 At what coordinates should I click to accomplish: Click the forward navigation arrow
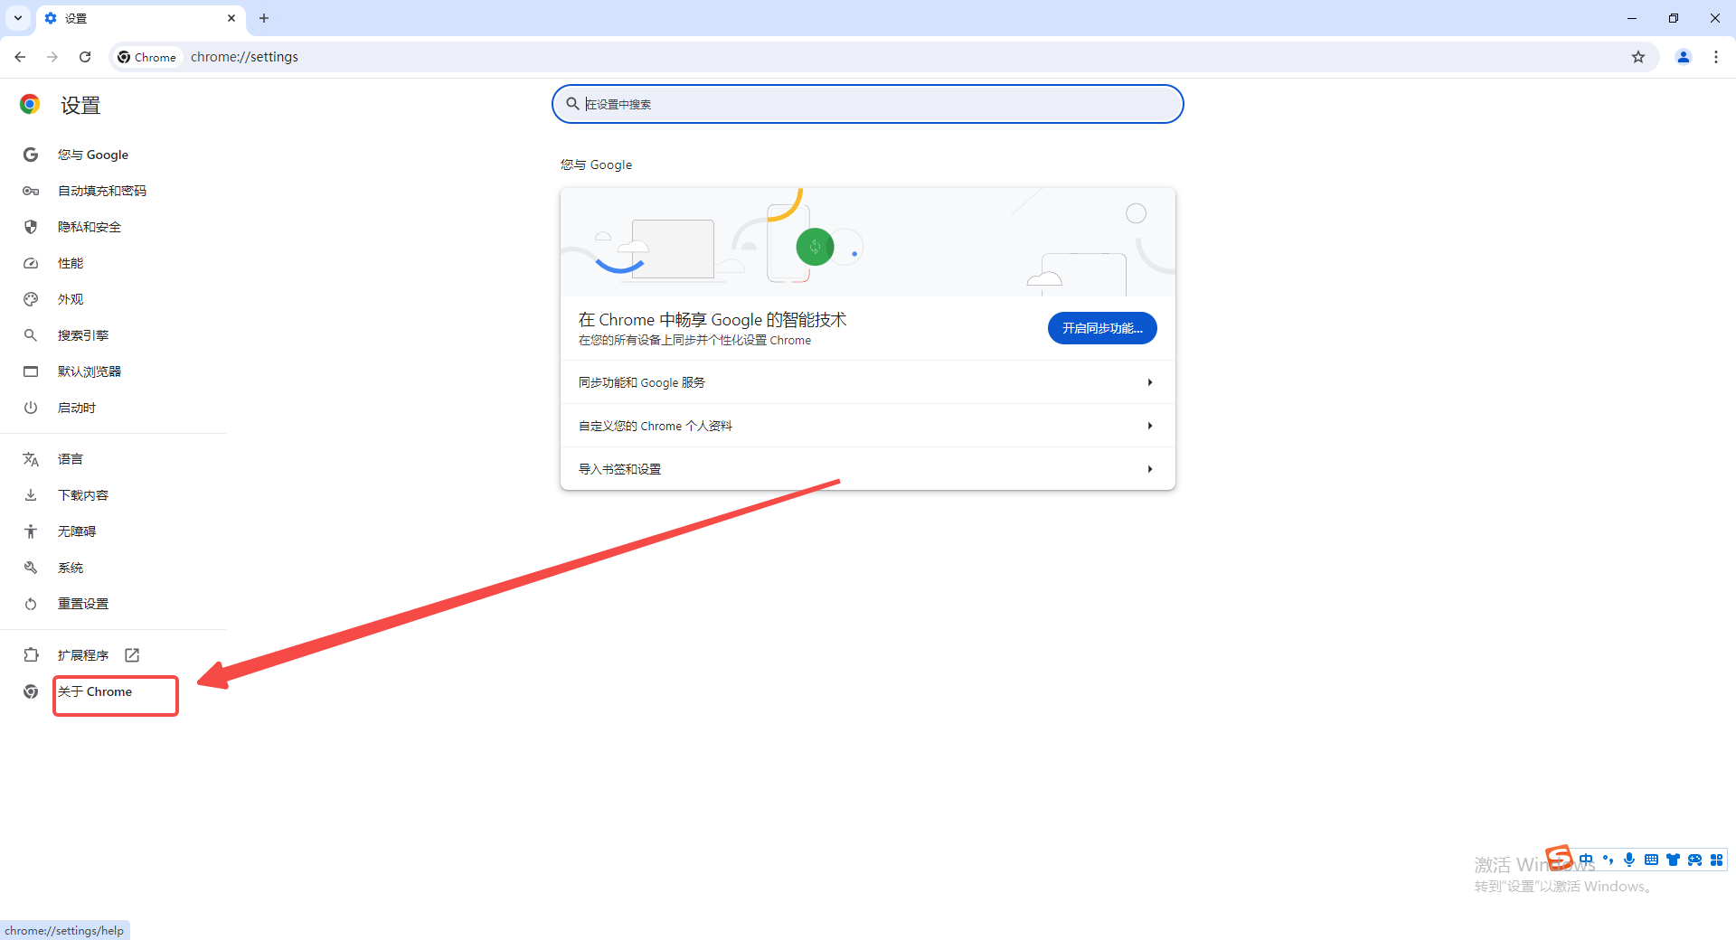point(52,57)
